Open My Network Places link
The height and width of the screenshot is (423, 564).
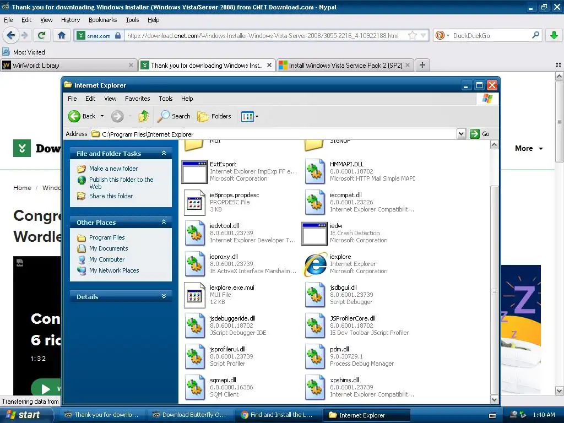tap(113, 270)
